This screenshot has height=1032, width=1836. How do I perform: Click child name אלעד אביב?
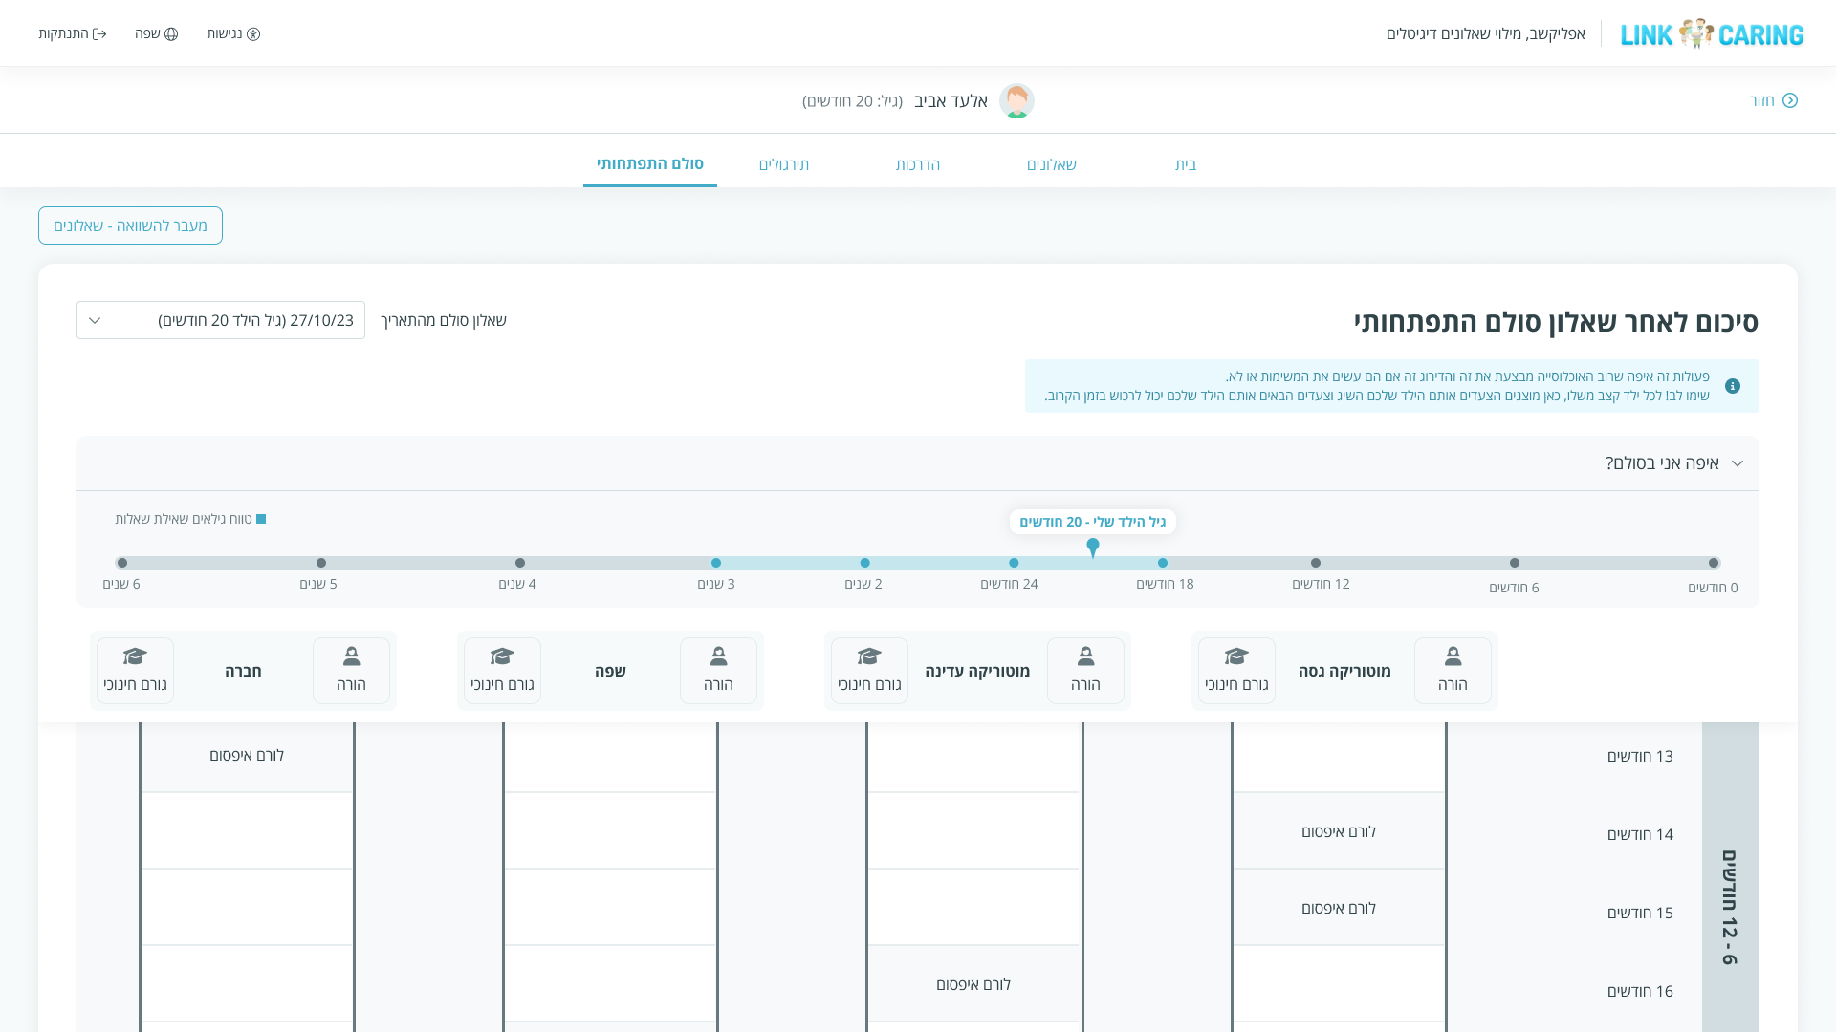pos(951,101)
